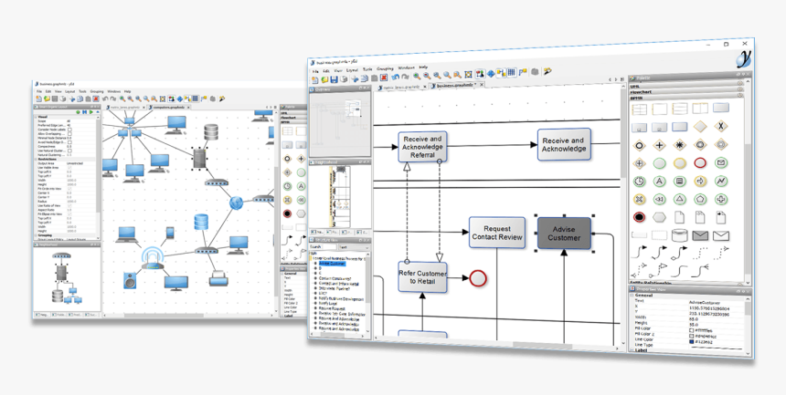Enable Consider Node Labels checkbox
Screen dimensions: 786x395
[69, 130]
